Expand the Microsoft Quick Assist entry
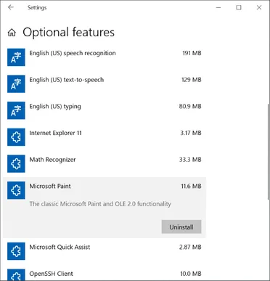Viewport: 270px width, 281px height. pos(105,251)
